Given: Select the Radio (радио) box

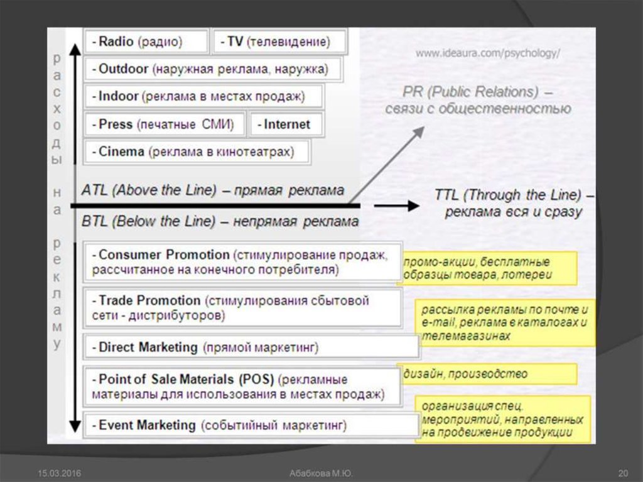Looking at the screenshot, I should click(x=146, y=42).
